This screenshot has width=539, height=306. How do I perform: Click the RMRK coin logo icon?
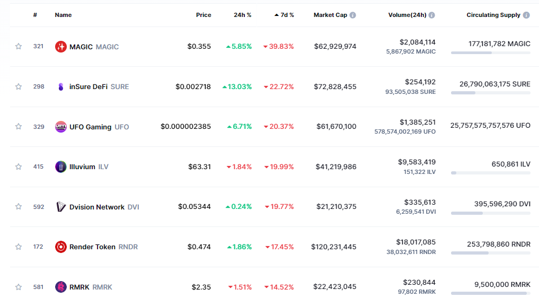[61, 287]
